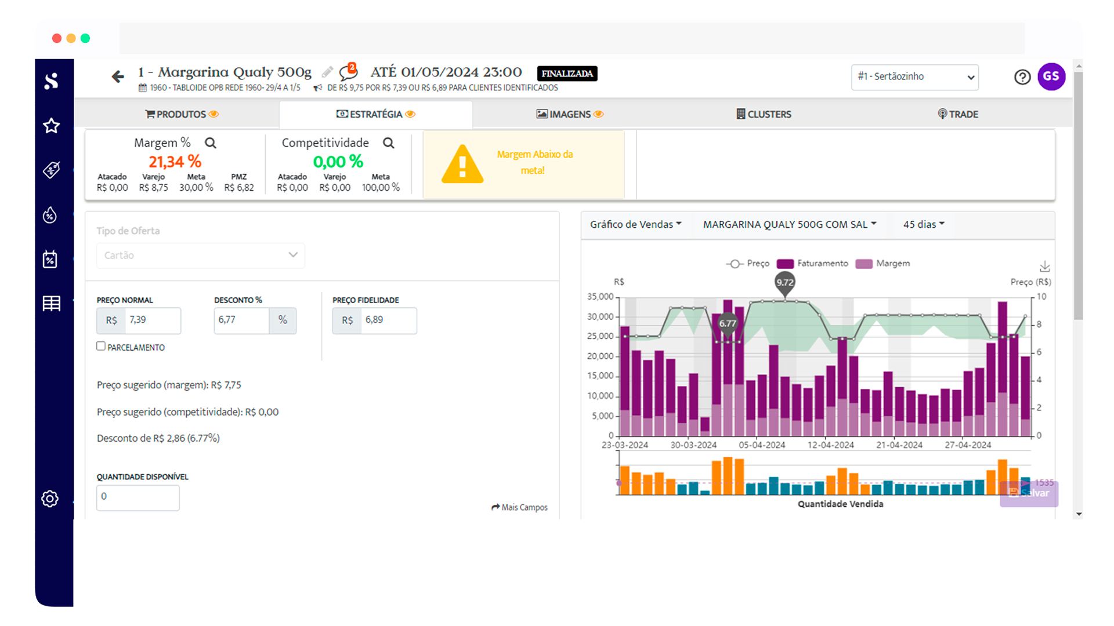This screenshot has height=626, width=1114.
Task: Click the 6.77 price marker on chart
Action: (x=728, y=324)
